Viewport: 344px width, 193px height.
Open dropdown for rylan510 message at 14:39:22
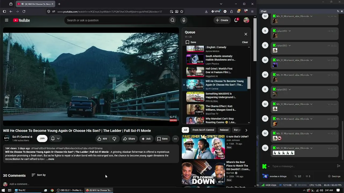[x=289, y=31]
